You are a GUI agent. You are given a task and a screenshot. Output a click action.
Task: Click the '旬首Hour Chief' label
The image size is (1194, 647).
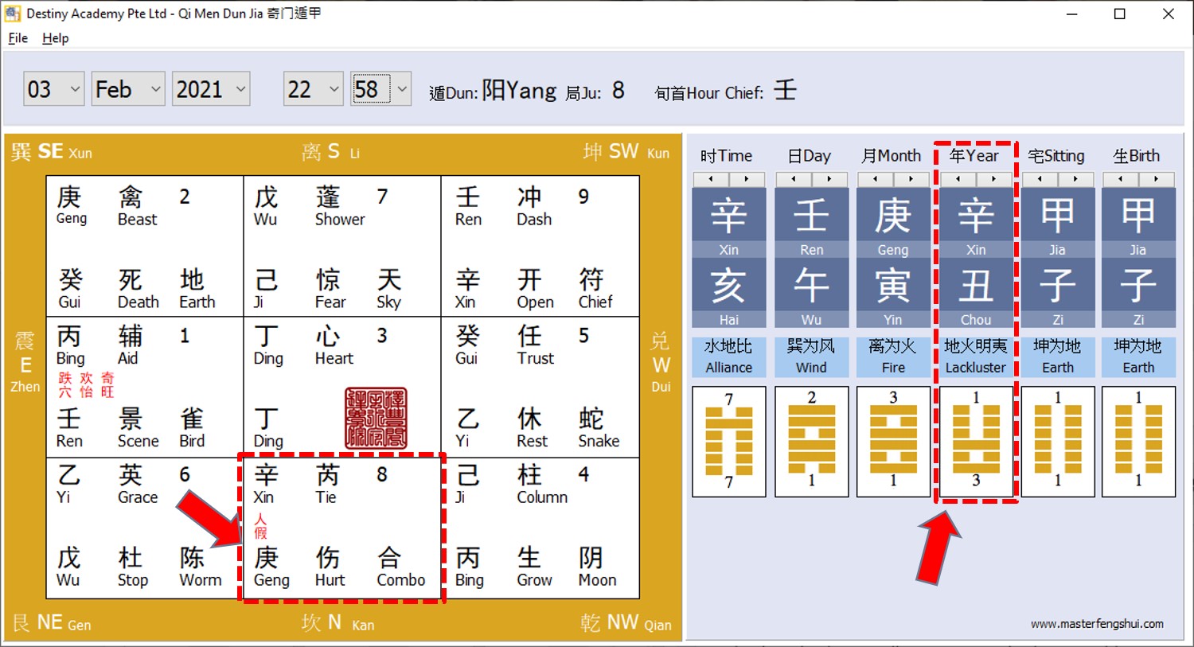coord(708,93)
